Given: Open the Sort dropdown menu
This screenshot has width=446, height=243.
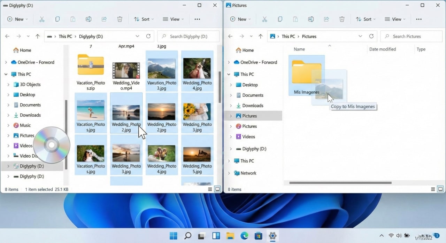Looking at the screenshot, I should [x=144, y=19].
